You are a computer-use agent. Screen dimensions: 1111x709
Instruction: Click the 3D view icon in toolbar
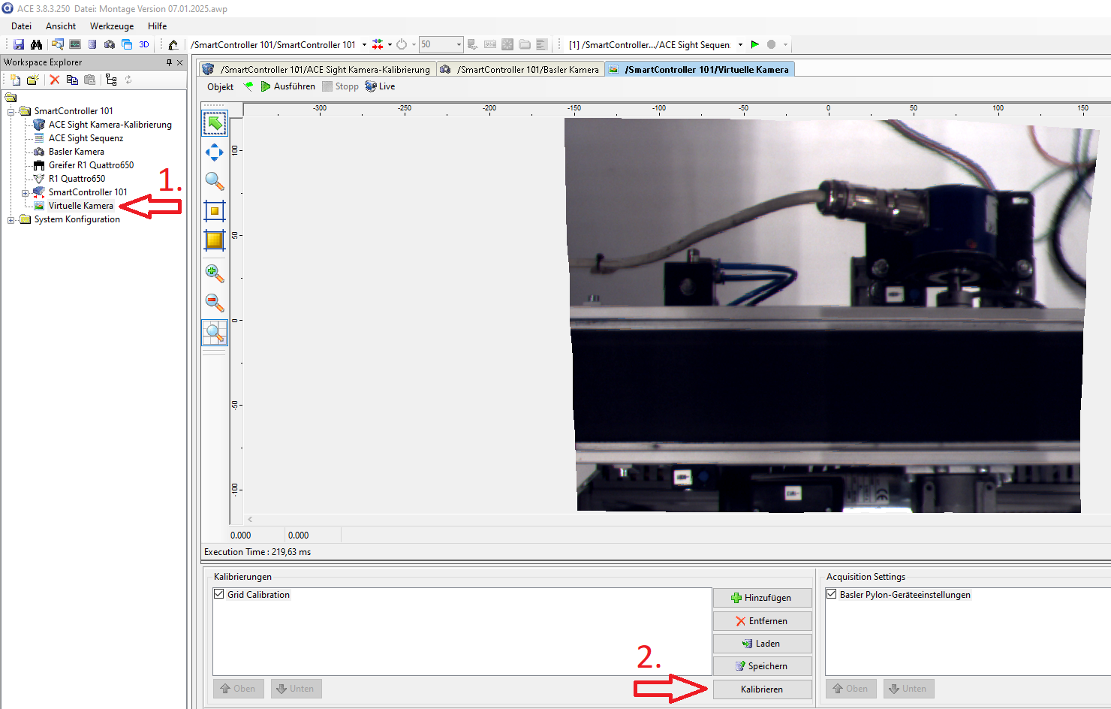144,45
